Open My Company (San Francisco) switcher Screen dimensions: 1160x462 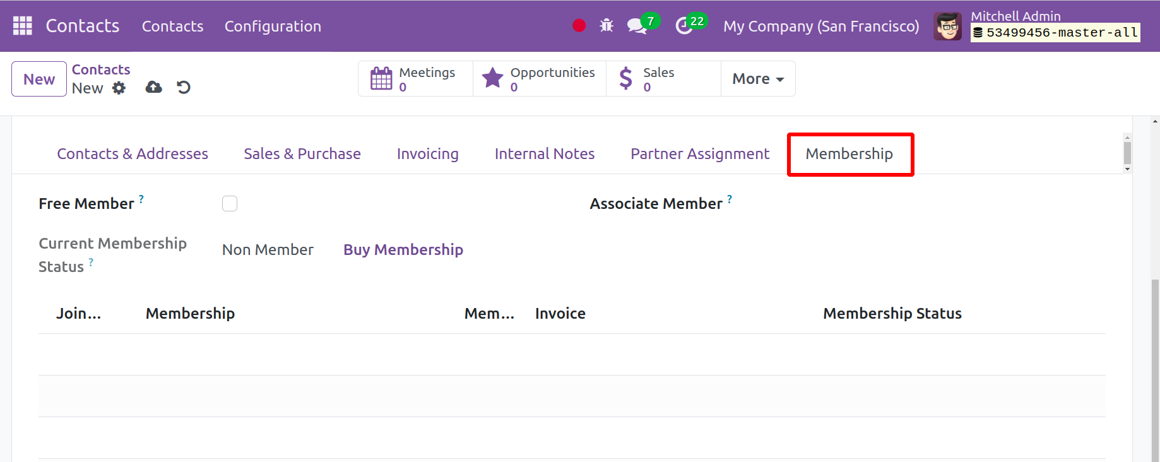tap(820, 27)
